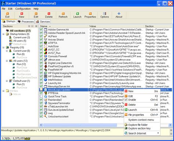The width and height of the screenshot is (174, 141).
Task: Click the Rainlendar2 entry icon
Action: [46, 100]
